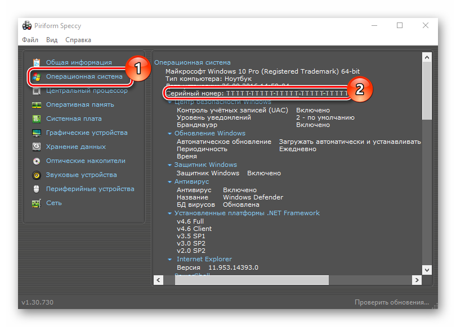Go to Системная плата section
The image size is (456, 327).
click(74, 119)
